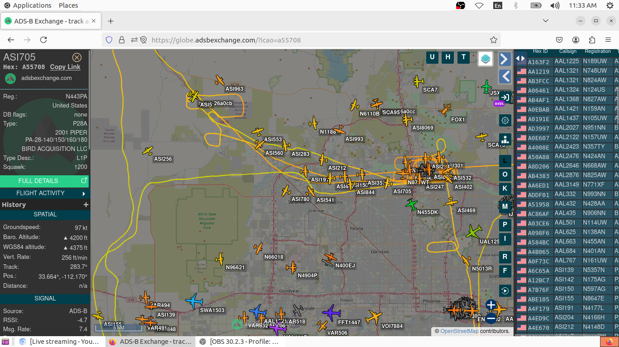619x347 pixels.
Task: Close the ASI705 aircraft info panel
Action: coord(77,57)
